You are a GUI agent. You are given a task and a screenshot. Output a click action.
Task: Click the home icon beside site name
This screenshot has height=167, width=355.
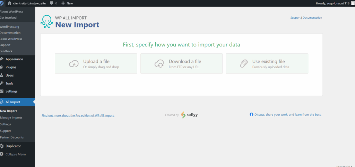(9, 3)
